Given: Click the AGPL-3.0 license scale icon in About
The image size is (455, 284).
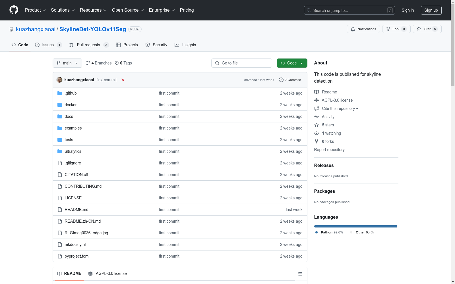Looking at the screenshot, I should [x=317, y=100].
